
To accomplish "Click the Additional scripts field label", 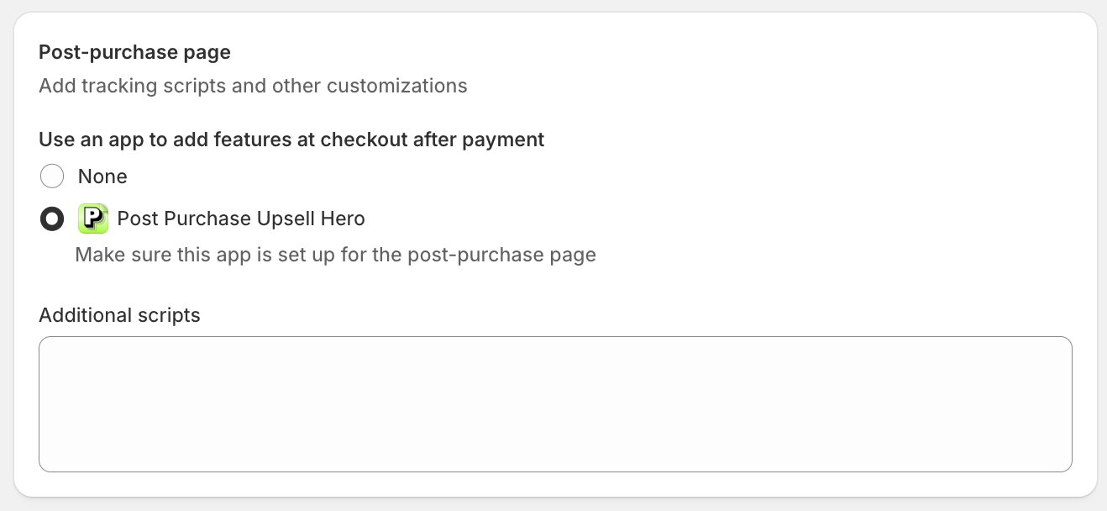I will coord(119,315).
